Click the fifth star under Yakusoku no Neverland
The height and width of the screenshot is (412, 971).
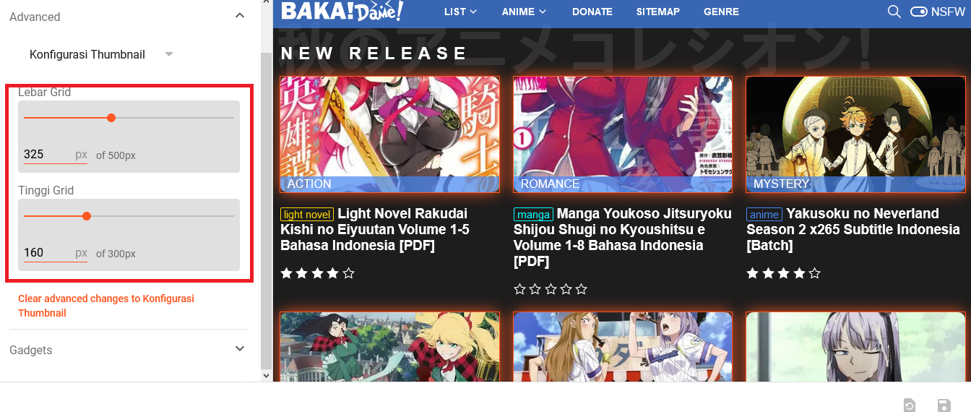[815, 273]
